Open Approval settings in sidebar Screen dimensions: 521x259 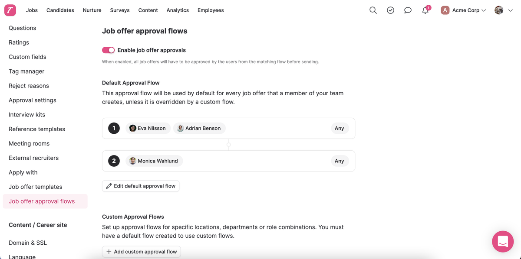click(33, 100)
